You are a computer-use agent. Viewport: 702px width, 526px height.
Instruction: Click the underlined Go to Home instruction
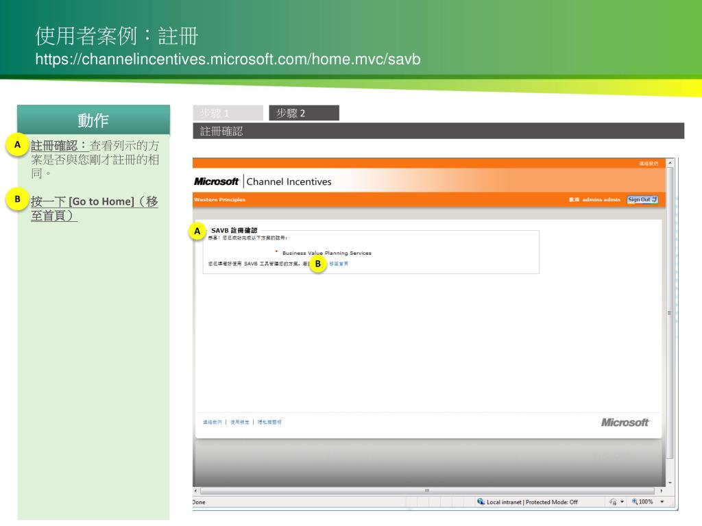tap(95, 208)
